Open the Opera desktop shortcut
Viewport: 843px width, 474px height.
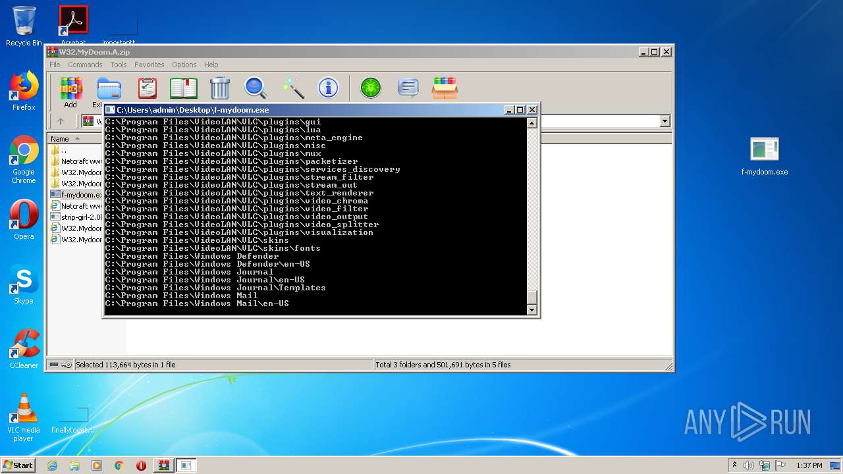(24, 220)
